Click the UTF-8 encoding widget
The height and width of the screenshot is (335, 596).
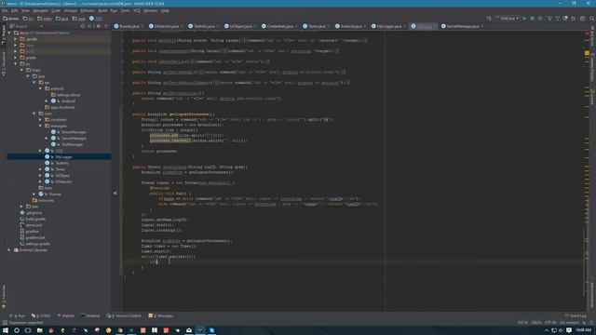550,323
